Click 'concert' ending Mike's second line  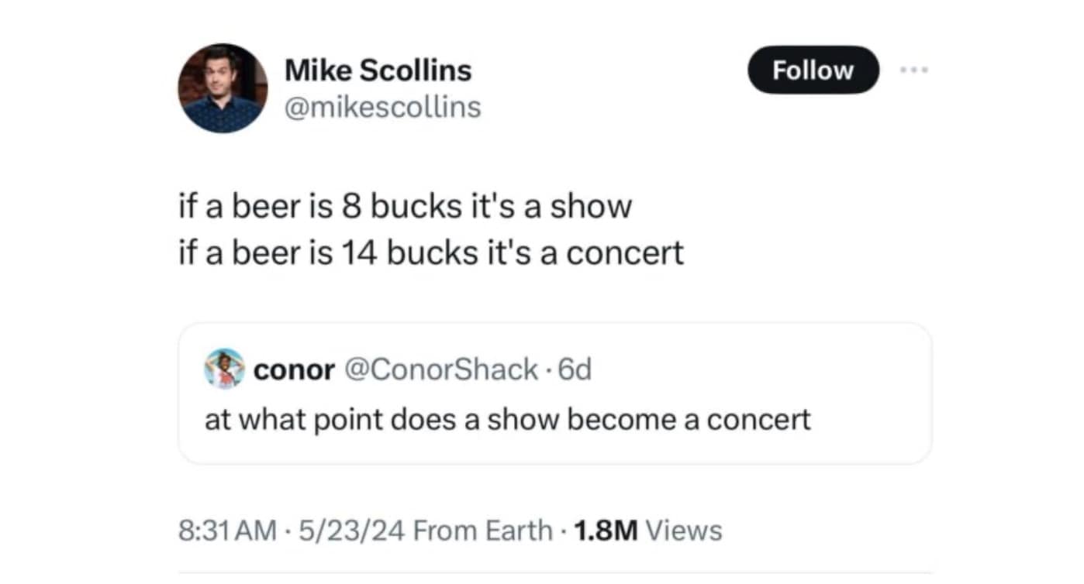tap(625, 252)
